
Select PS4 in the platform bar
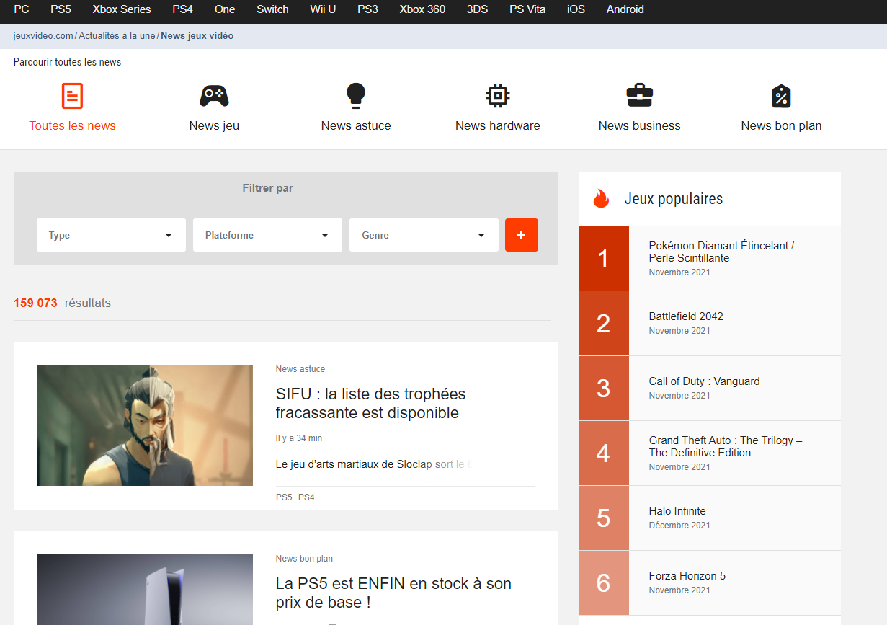(183, 9)
